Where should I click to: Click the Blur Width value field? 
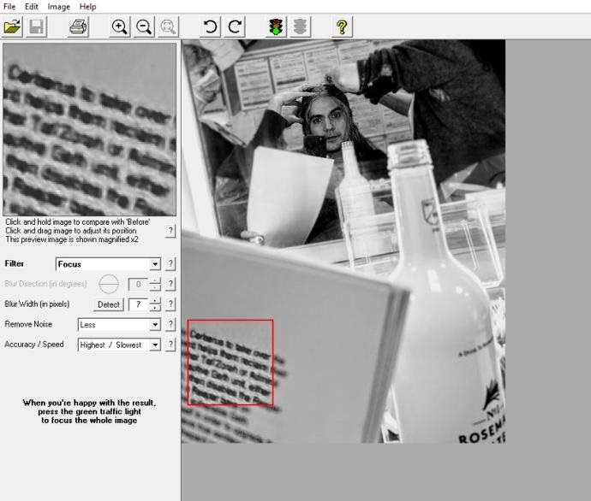[x=137, y=304]
